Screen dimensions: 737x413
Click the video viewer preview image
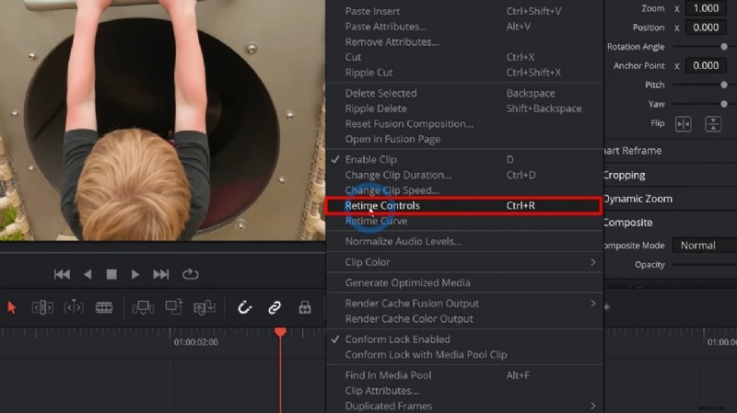coord(163,120)
